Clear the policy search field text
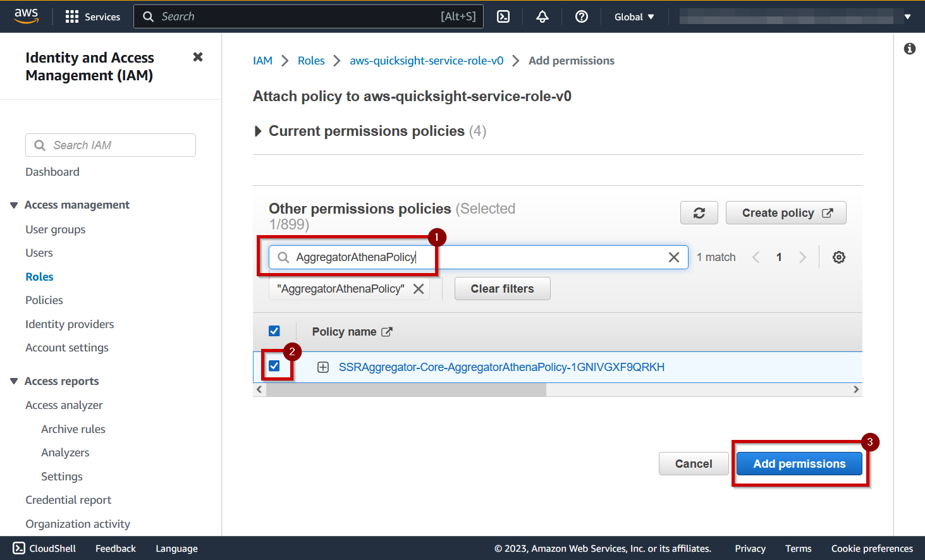Viewport: 925px width, 560px height. click(674, 257)
